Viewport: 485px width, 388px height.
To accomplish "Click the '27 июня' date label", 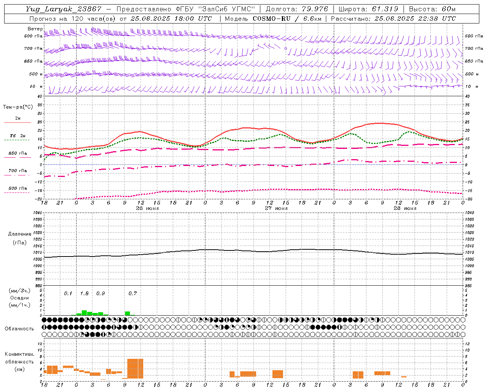I will [276, 208].
